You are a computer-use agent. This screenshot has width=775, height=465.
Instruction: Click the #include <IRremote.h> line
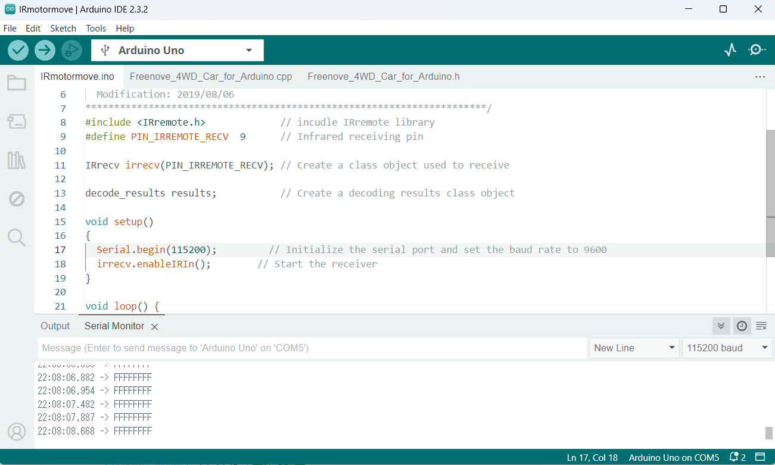[x=145, y=123]
